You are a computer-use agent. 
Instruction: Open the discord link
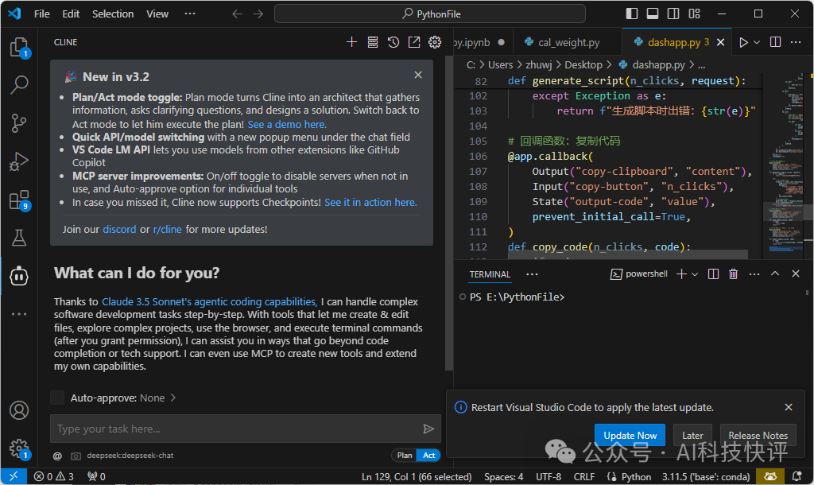119,230
